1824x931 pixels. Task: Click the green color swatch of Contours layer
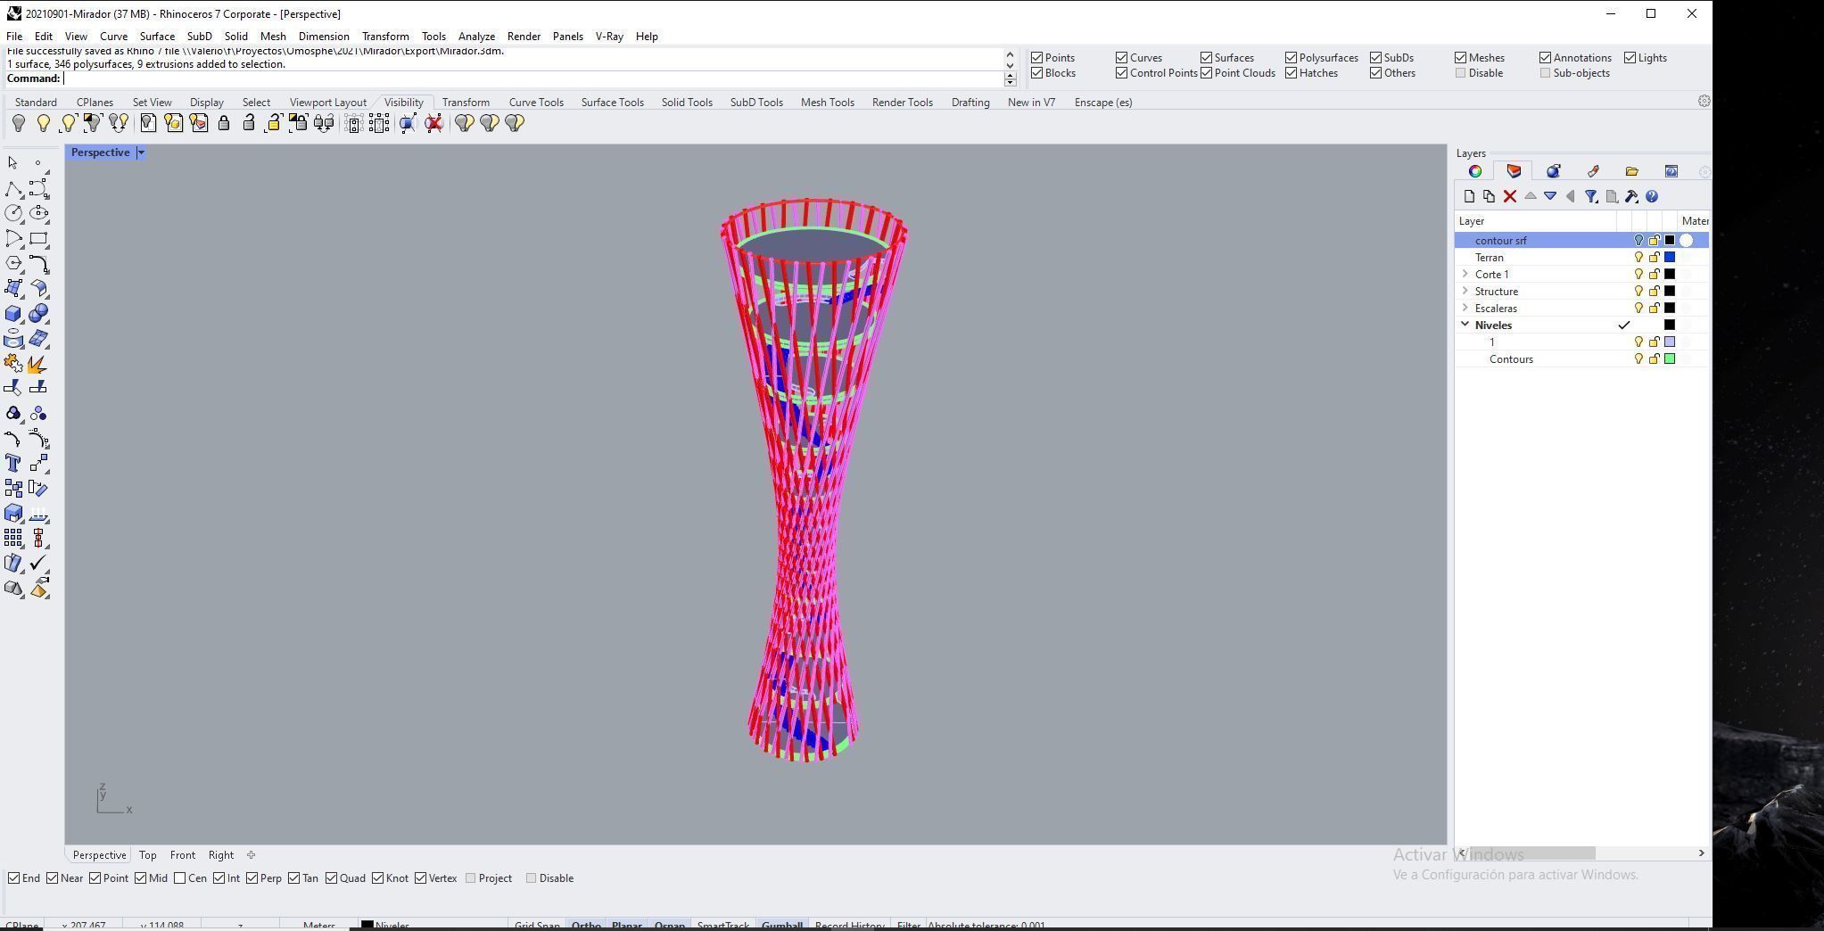pyautogui.click(x=1670, y=359)
